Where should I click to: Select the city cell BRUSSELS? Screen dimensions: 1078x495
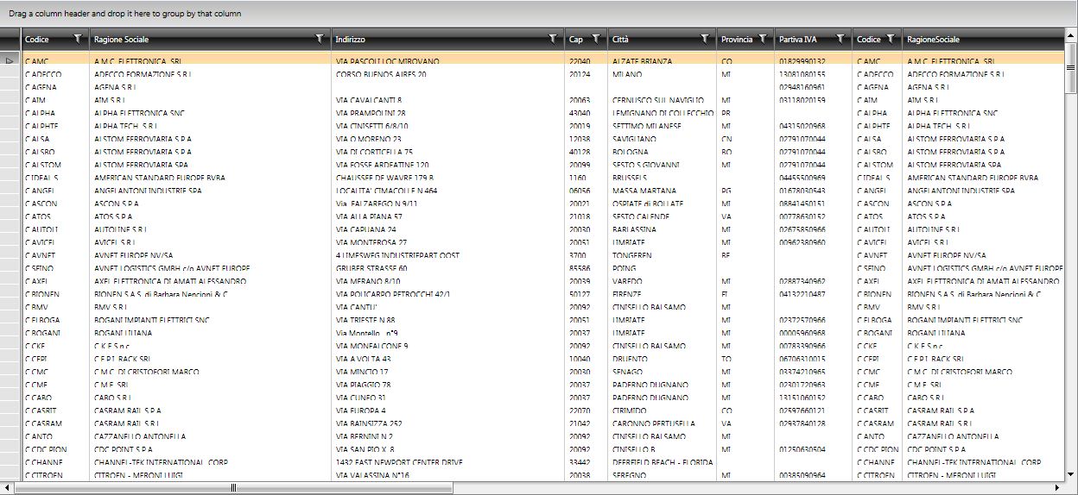tap(663, 178)
